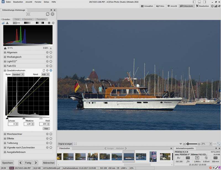Image resolution: width=221 pixels, height=170 pixels.
Task: Open the Kanal RGB dropdown
Action: (x=45, y=74)
